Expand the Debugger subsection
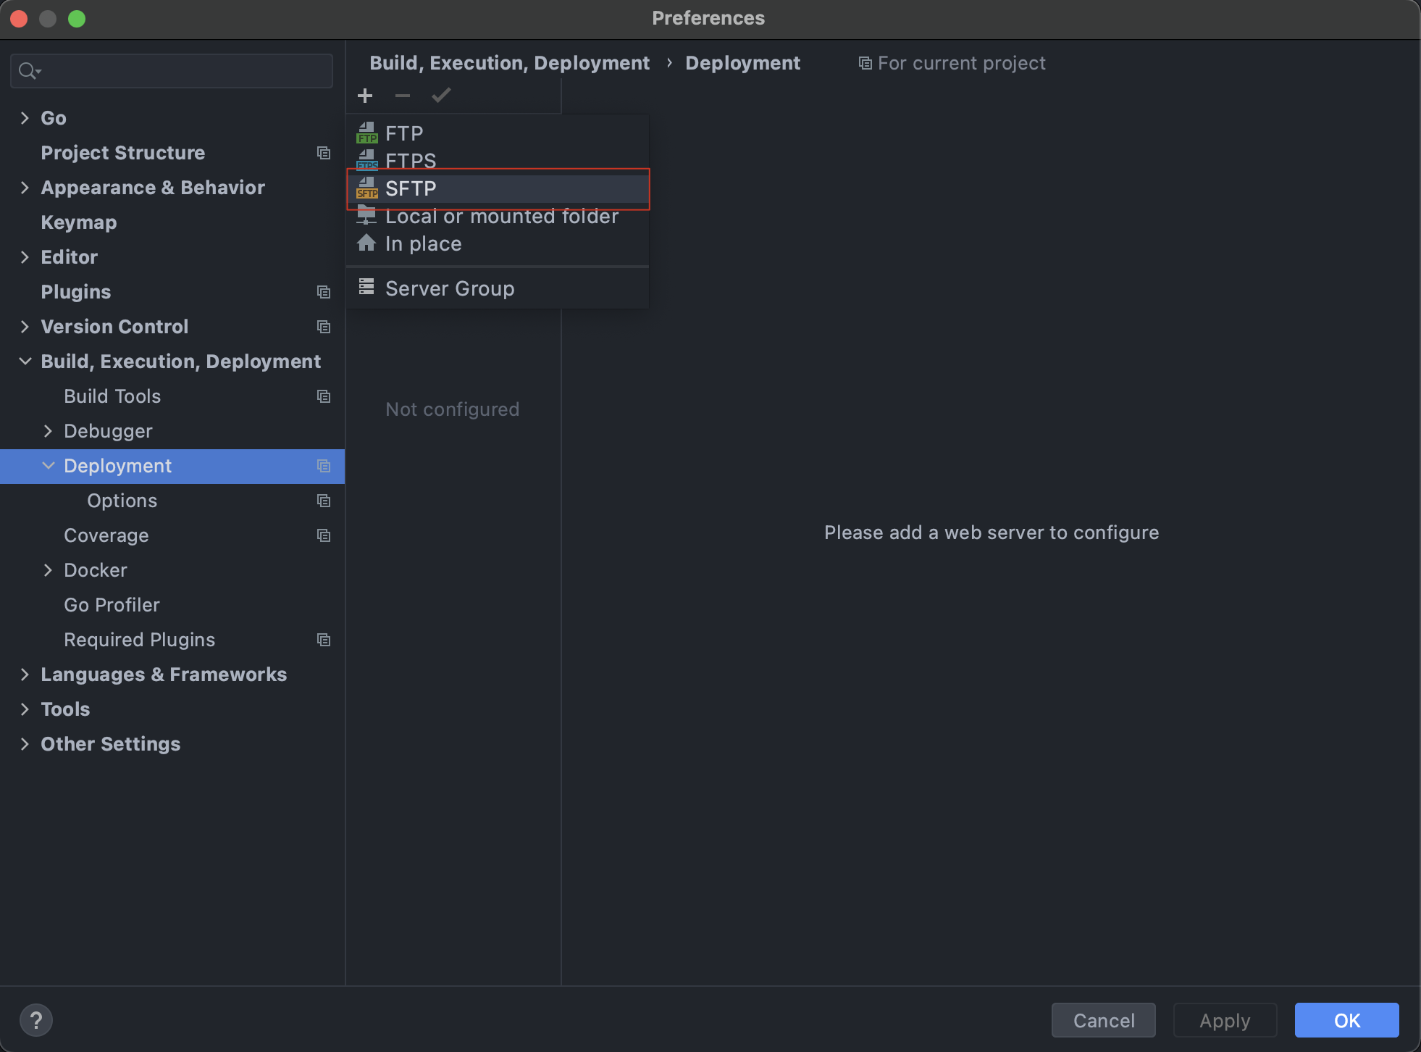The height and width of the screenshot is (1052, 1421). click(50, 431)
